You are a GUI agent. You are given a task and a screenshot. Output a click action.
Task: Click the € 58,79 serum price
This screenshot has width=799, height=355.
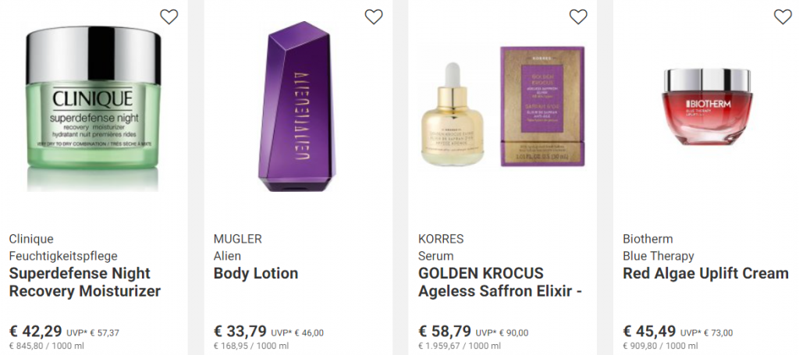[x=445, y=332]
